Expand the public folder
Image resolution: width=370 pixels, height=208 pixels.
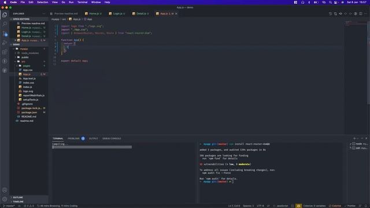pyautogui.click(x=25, y=57)
